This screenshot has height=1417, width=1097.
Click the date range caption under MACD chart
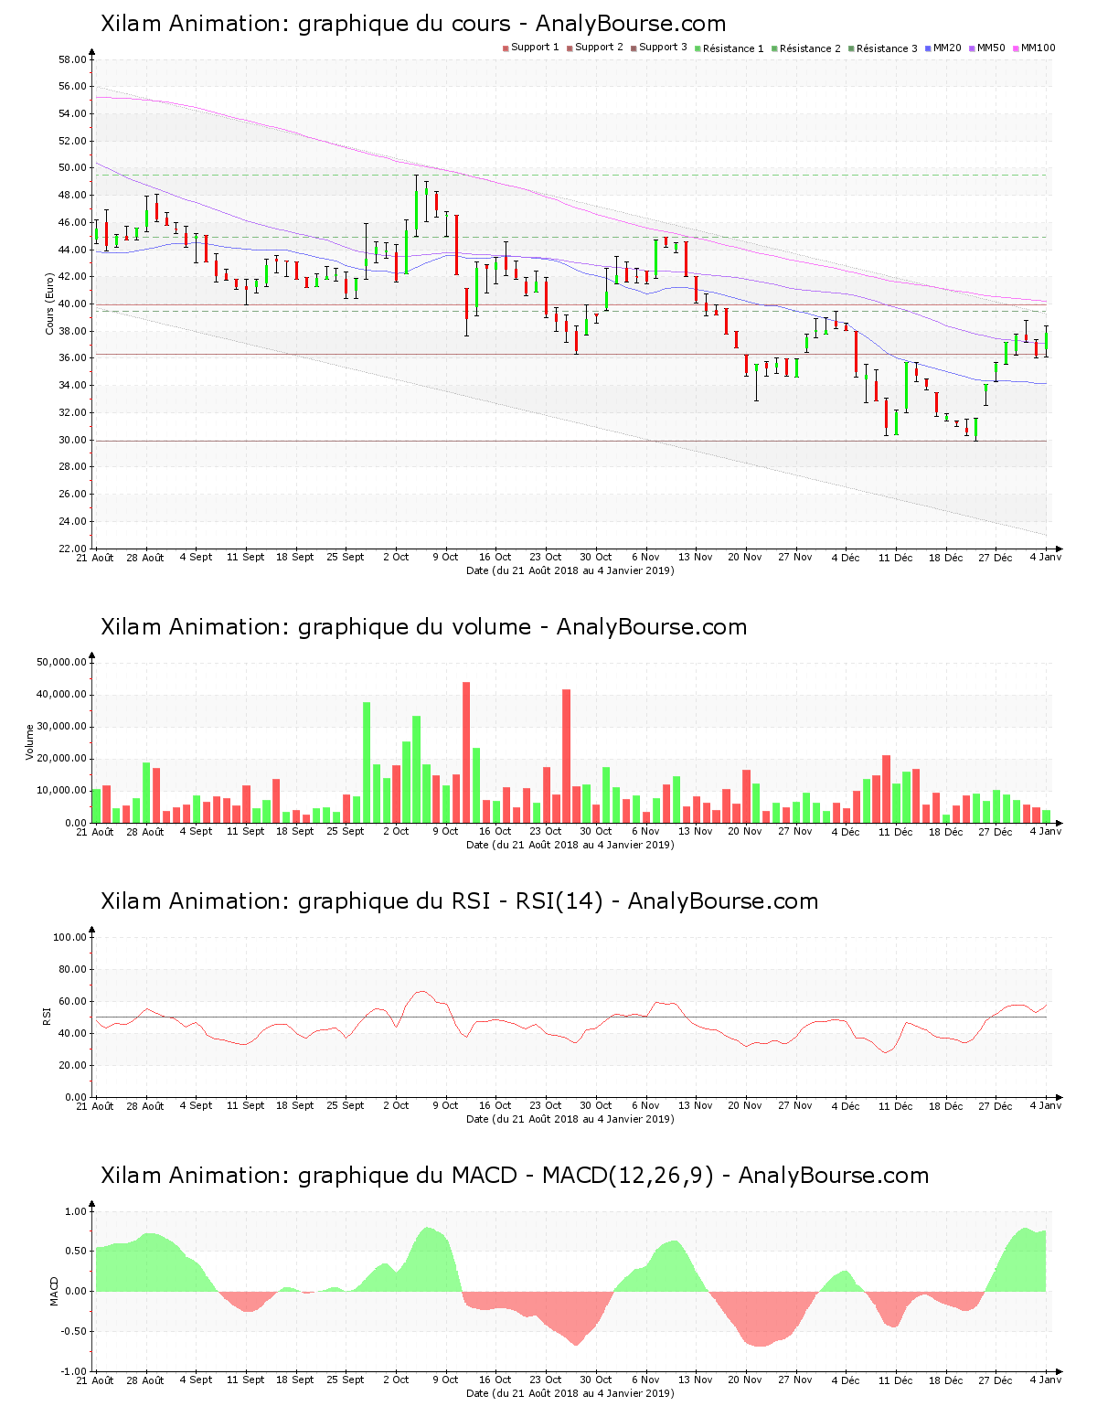click(x=570, y=1393)
